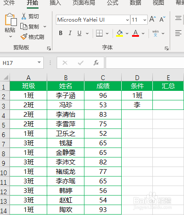Image resolution: width=184 pixels, height=215 pixels.
Task: Select column C header
Action: click(x=103, y=78)
